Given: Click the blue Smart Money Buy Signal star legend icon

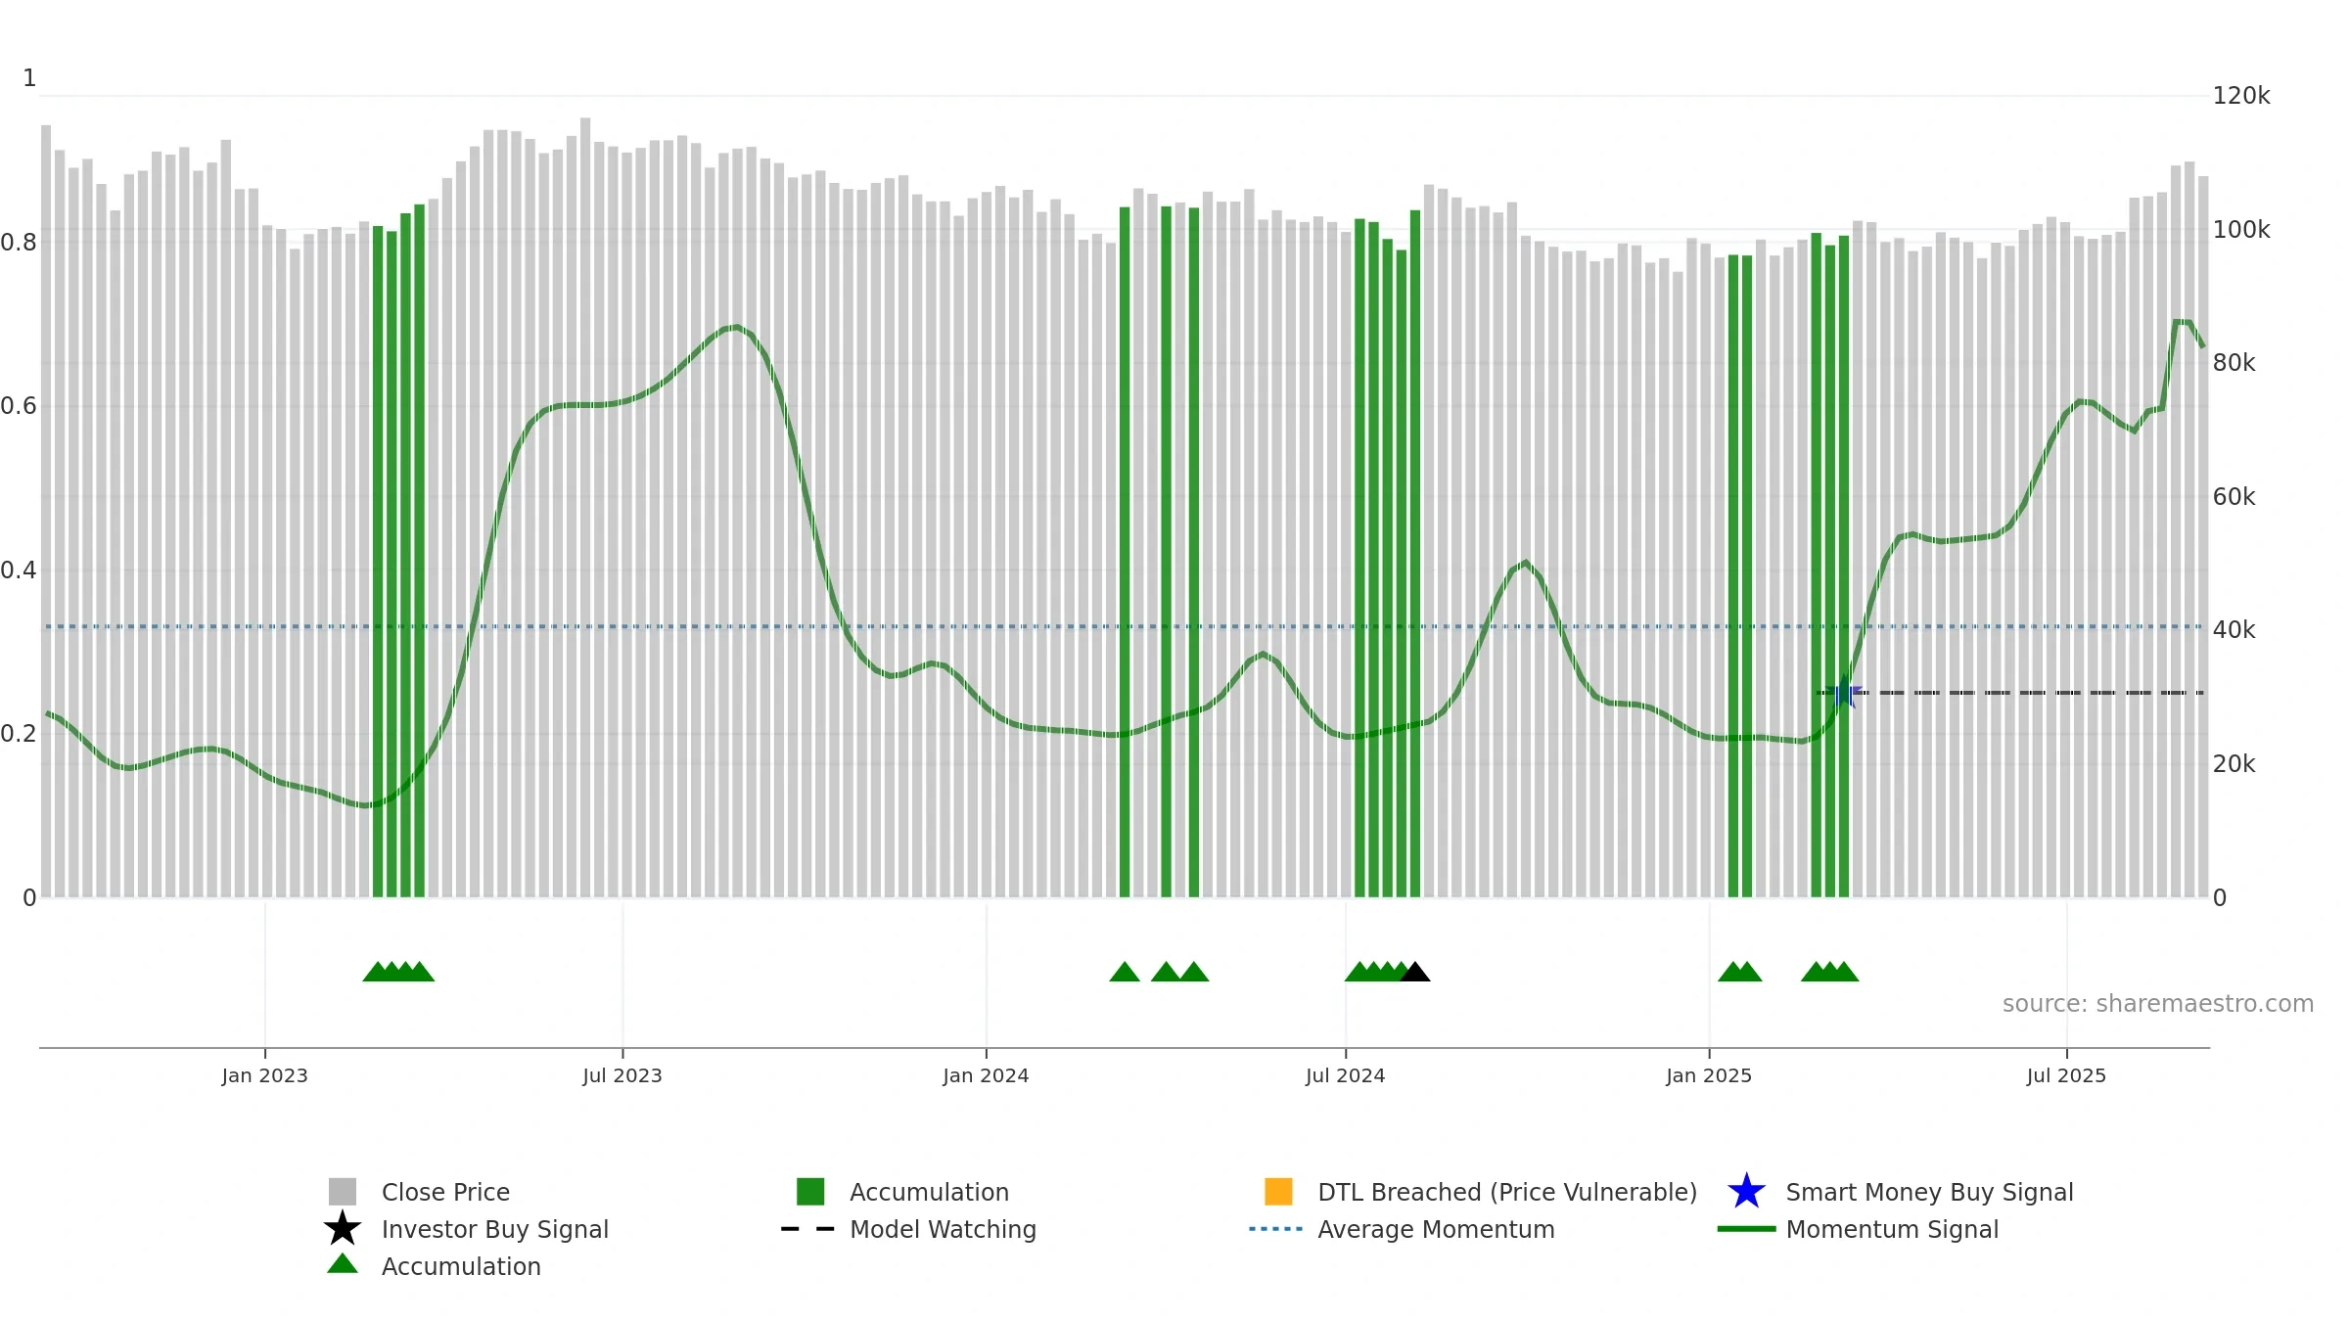Looking at the screenshot, I should tap(1746, 1192).
